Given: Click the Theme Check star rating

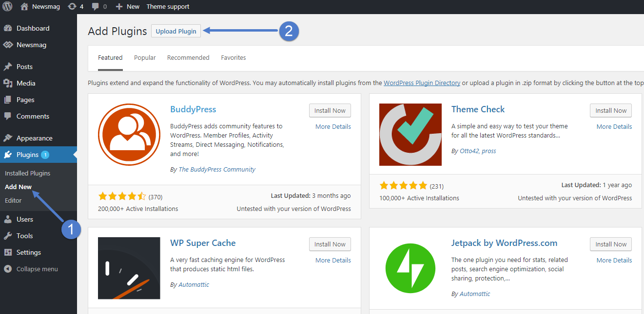Looking at the screenshot, I should coord(403,186).
